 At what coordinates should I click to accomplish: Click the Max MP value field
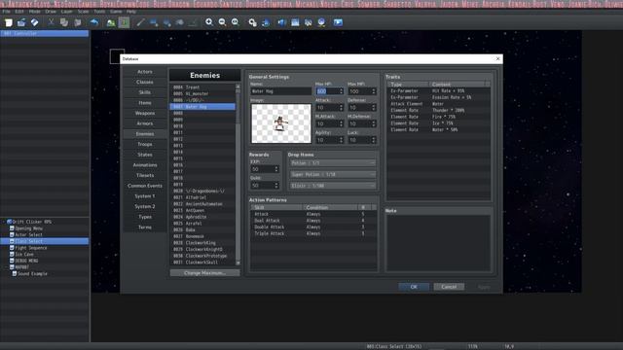point(362,91)
